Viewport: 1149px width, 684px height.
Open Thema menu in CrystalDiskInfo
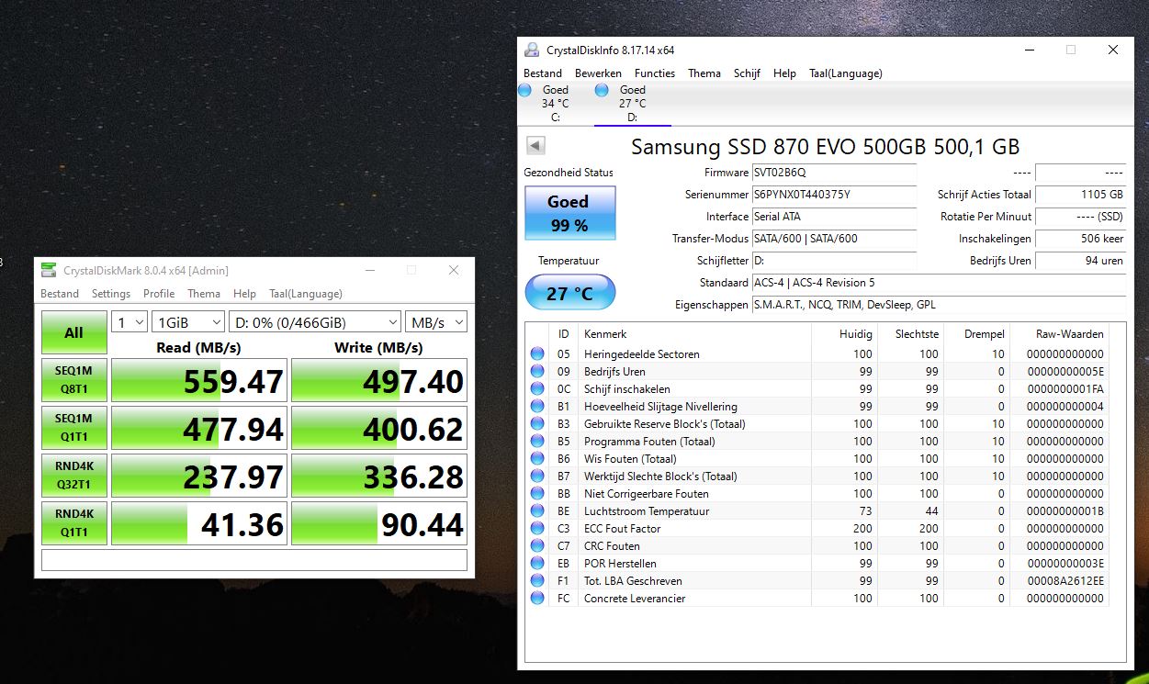click(704, 73)
